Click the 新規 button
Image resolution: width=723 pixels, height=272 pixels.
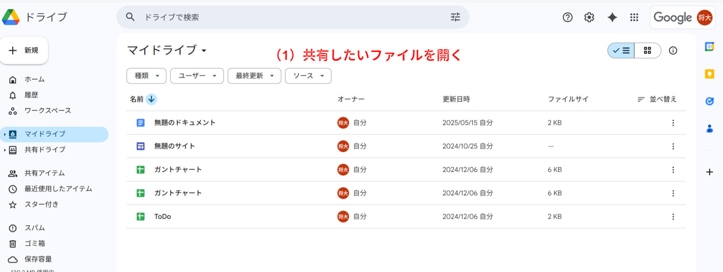(x=24, y=50)
